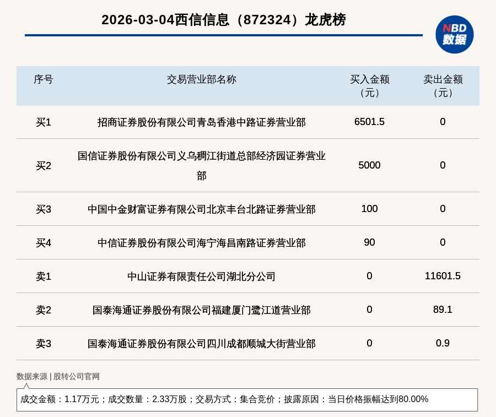Click the 买1 rank label
496x417 pixels.
[43, 122]
